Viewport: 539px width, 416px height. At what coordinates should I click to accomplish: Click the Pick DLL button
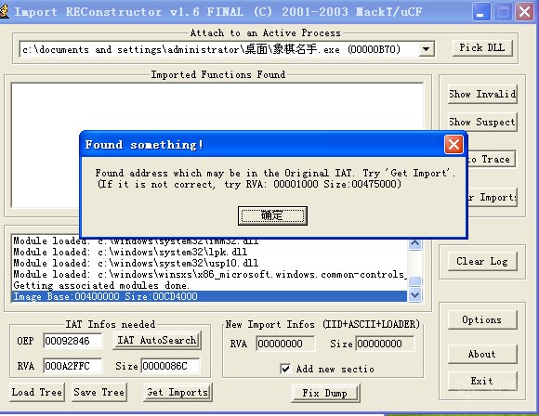(482, 47)
